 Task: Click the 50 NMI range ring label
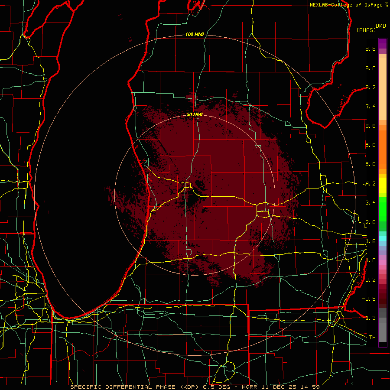click(x=195, y=114)
